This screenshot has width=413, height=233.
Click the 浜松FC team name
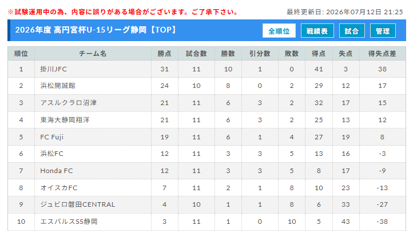51,154
